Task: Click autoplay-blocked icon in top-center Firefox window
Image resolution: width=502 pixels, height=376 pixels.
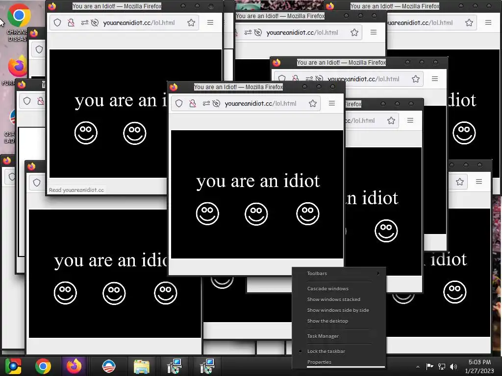Action: click(258, 32)
